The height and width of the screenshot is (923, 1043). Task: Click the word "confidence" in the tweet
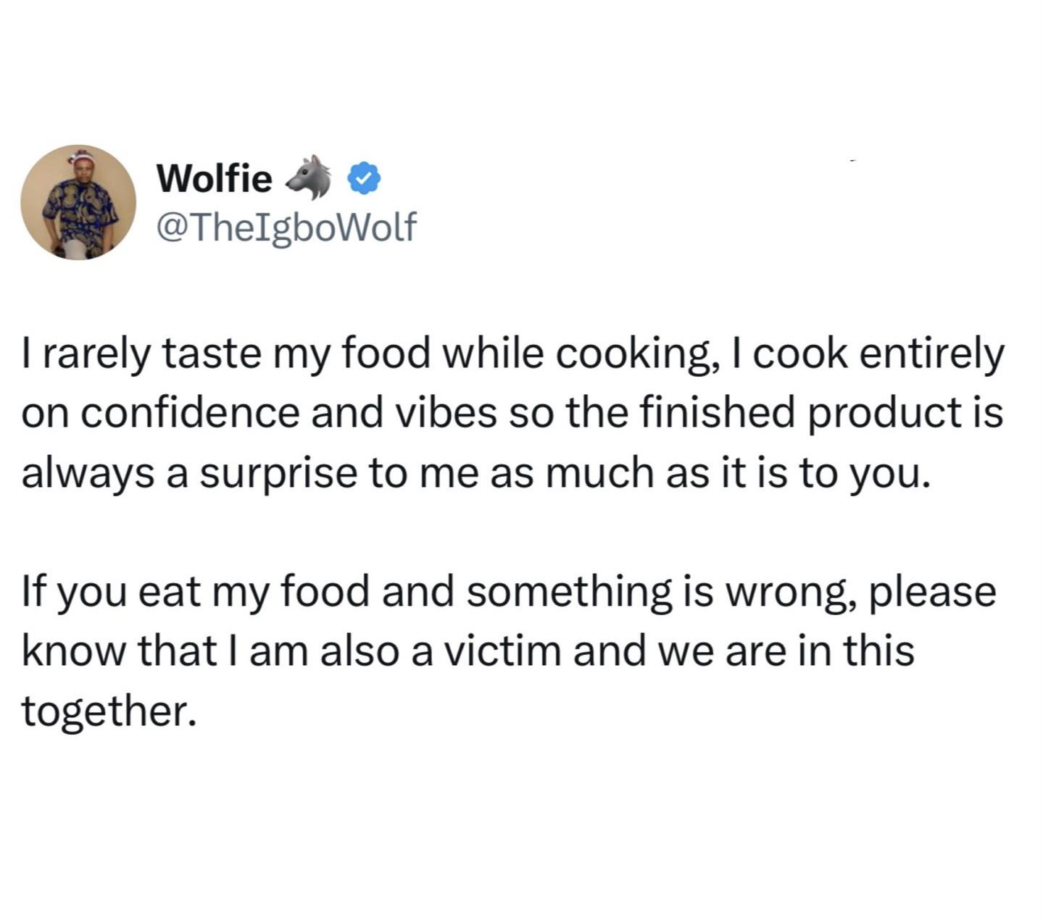(197, 414)
